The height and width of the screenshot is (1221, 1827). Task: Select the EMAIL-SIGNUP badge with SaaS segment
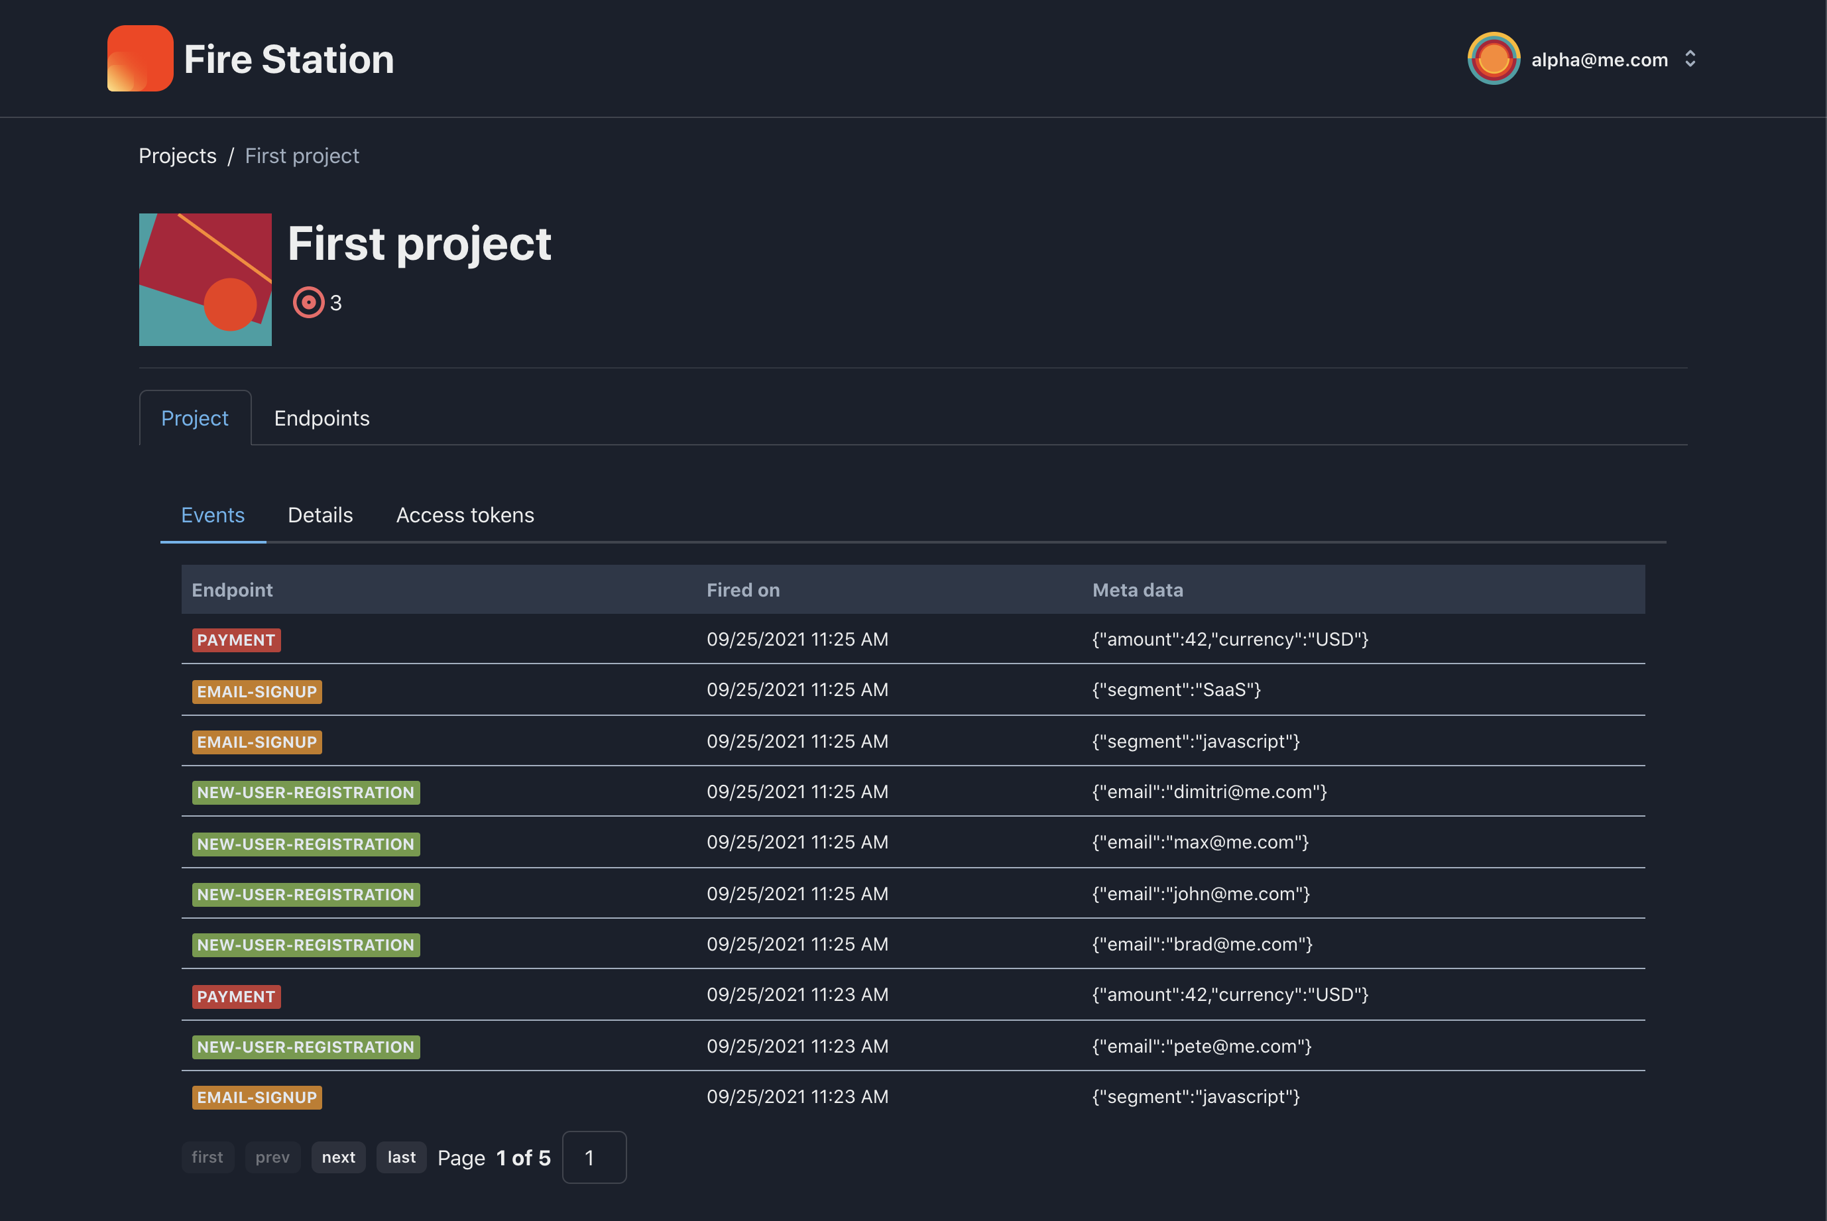click(256, 691)
